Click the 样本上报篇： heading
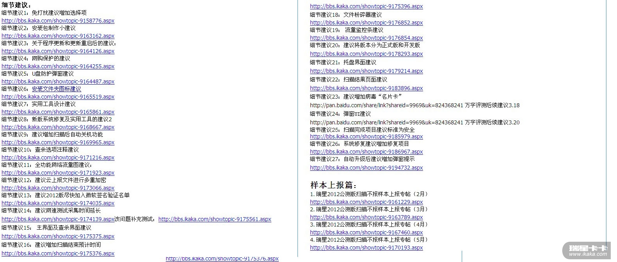Screen dimensions: 617x262 pyautogui.click(x=334, y=185)
